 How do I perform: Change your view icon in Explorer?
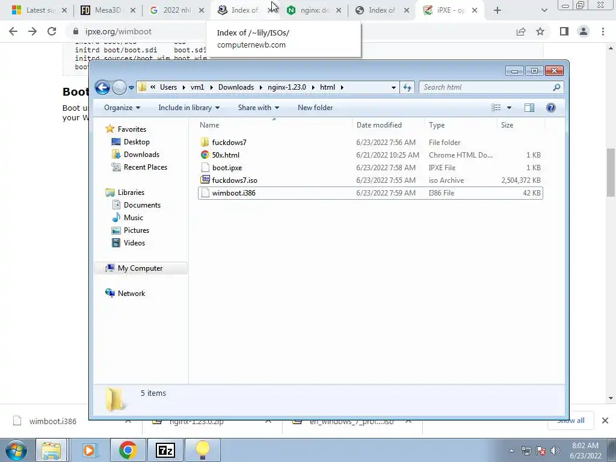[x=496, y=108]
